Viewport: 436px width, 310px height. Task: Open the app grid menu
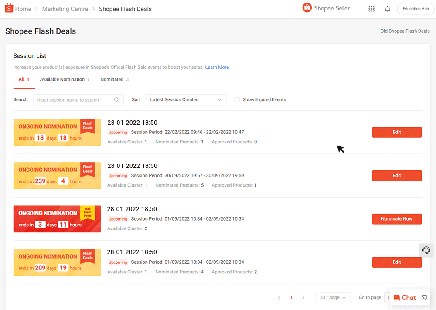[371, 8]
